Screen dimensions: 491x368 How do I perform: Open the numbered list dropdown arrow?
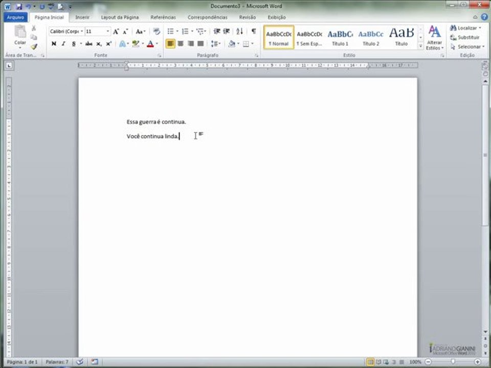(192, 31)
